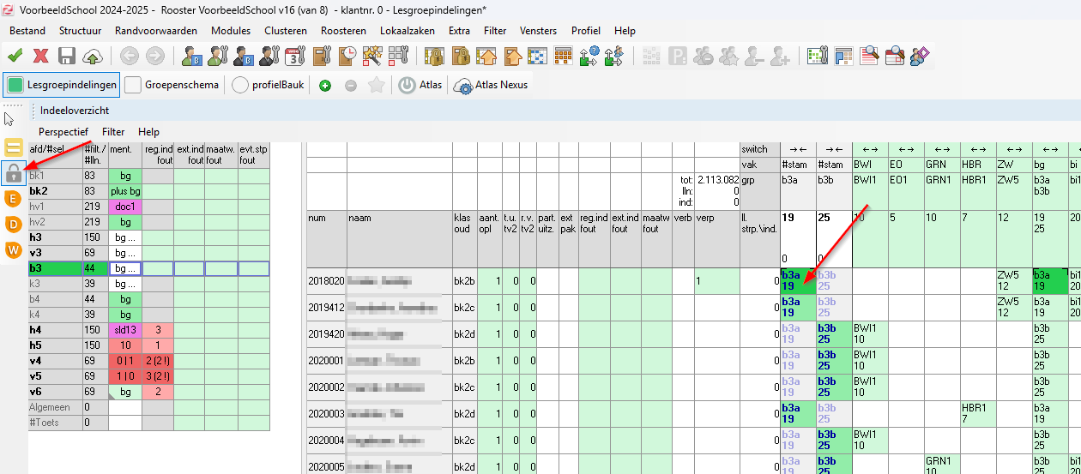Open the Randvoorwaarden menu
The width and height of the screenshot is (1081, 474).
point(156,31)
